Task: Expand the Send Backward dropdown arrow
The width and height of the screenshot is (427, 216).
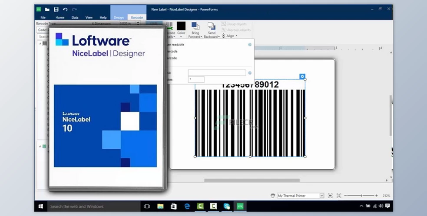Action: 218,37
